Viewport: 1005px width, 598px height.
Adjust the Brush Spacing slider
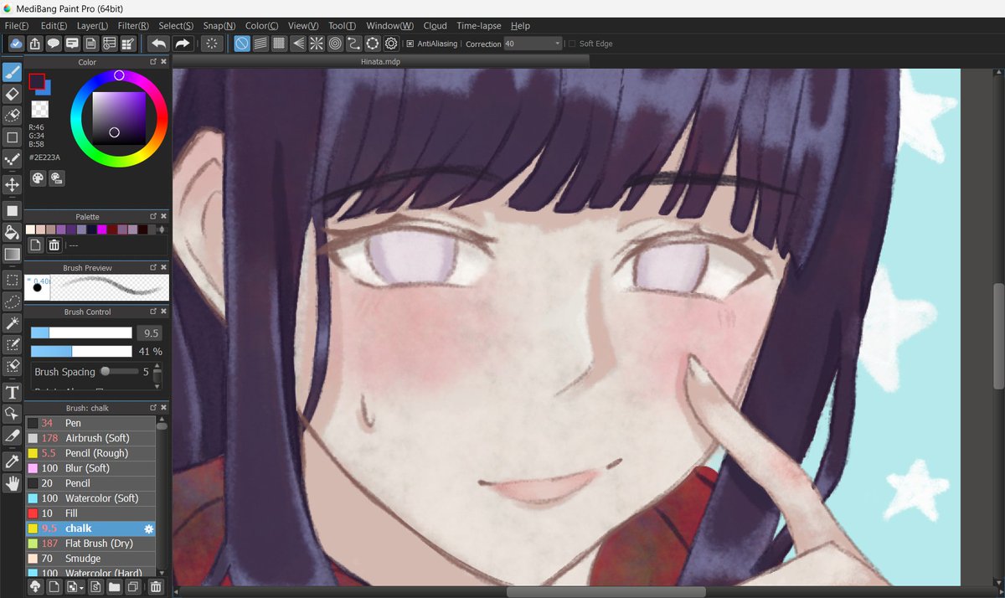click(x=119, y=371)
